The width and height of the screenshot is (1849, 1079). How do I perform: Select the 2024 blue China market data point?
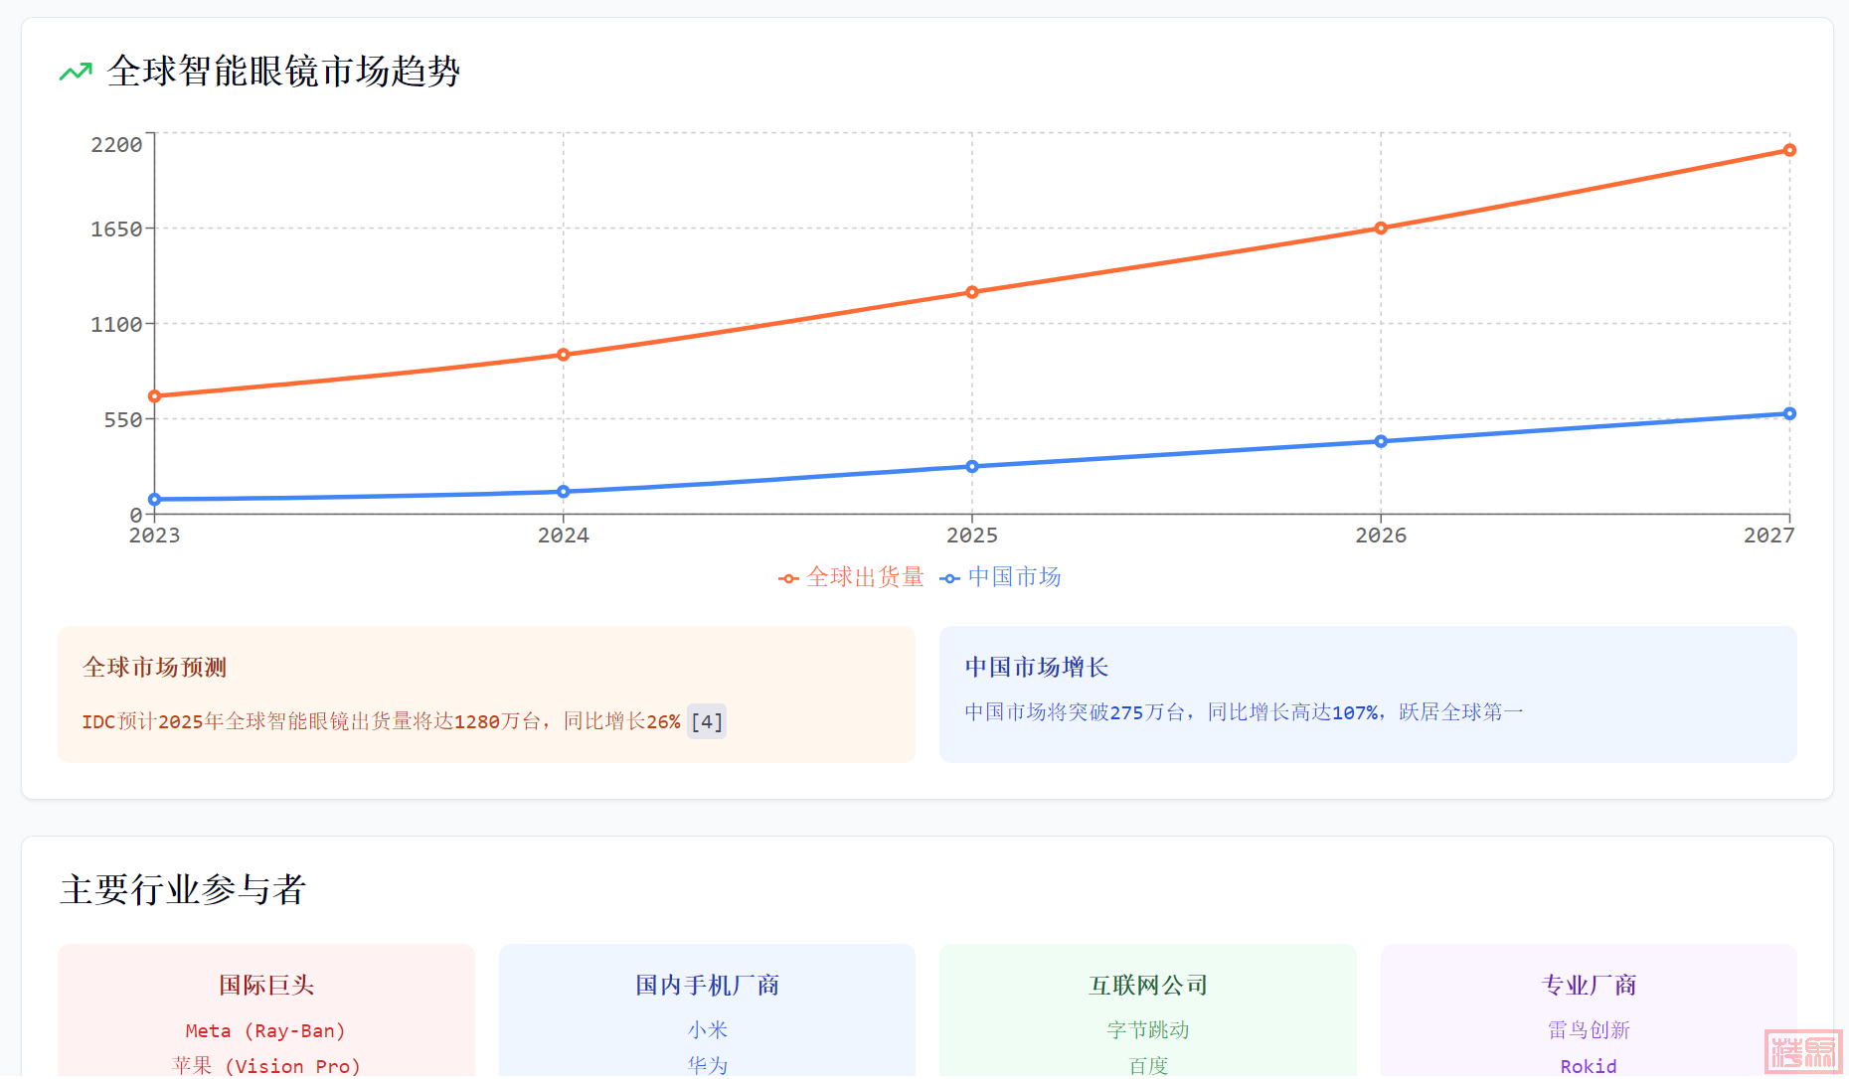click(564, 492)
